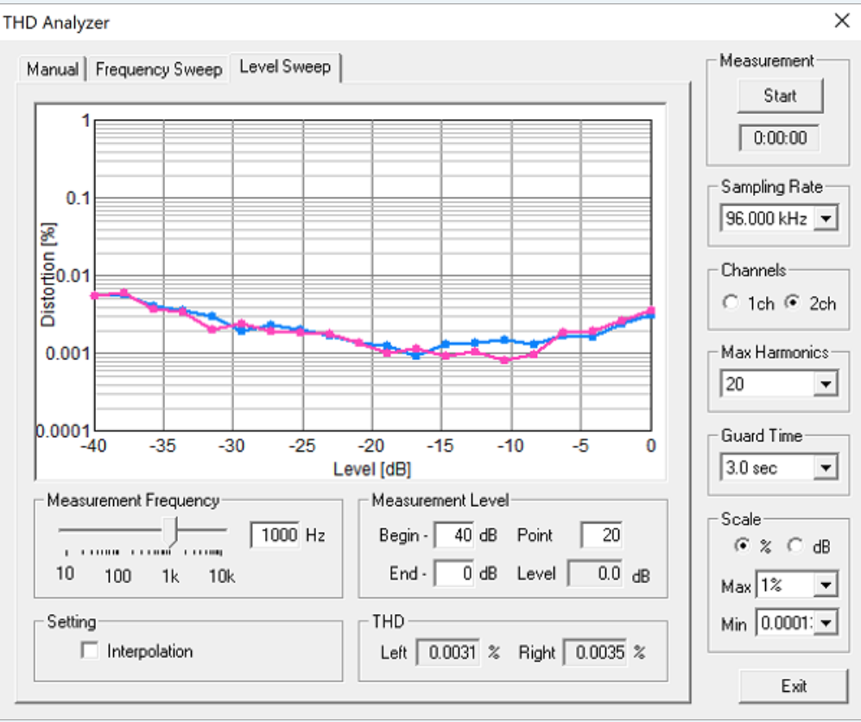Open the Scale Max dropdown
This screenshot has width=861, height=722.
pyautogui.click(x=826, y=586)
